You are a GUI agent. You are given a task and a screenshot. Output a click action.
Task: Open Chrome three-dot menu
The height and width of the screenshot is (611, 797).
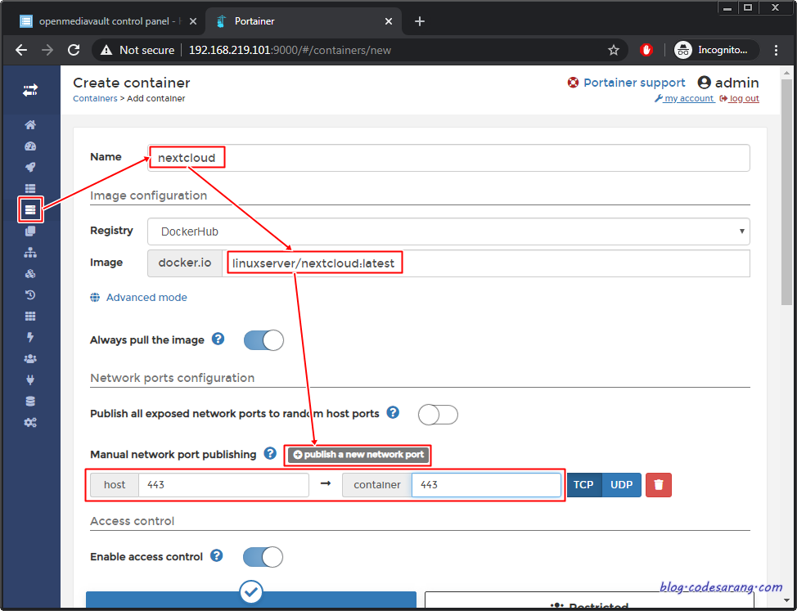pyautogui.click(x=776, y=50)
